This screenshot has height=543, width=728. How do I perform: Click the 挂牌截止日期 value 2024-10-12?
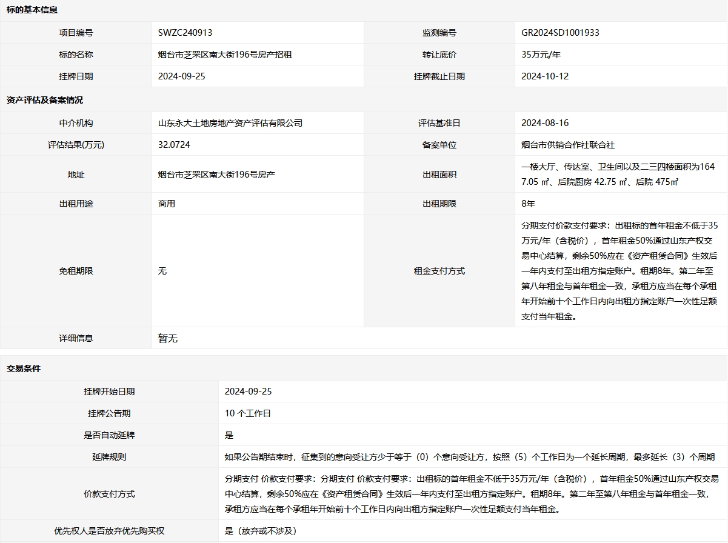pos(545,76)
